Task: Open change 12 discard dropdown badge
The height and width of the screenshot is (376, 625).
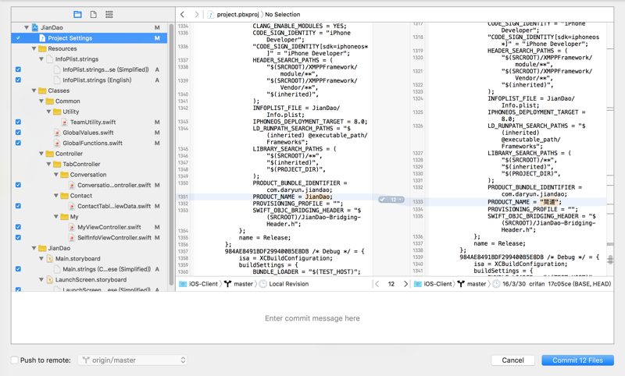Action: 391,200
